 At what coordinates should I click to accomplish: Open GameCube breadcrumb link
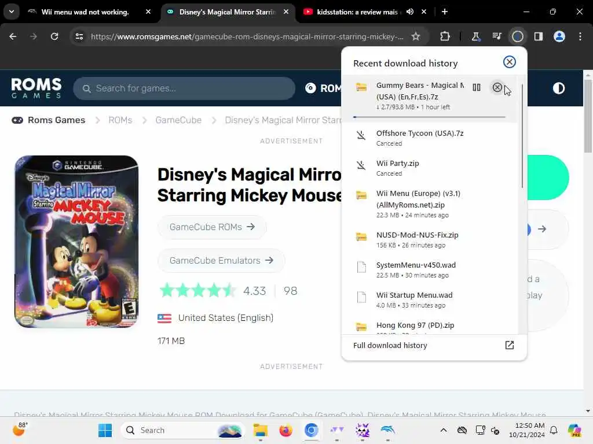(x=178, y=120)
